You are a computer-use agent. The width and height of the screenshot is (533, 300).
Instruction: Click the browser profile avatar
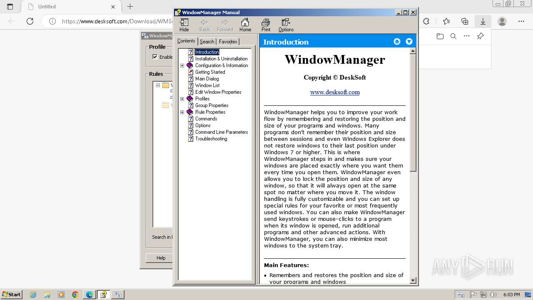(502, 21)
